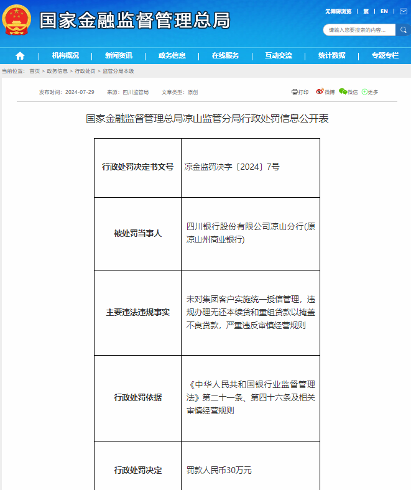411x490 pixels.
Task: Go to 行政处罚 breadcrumb
Action: click(85, 72)
